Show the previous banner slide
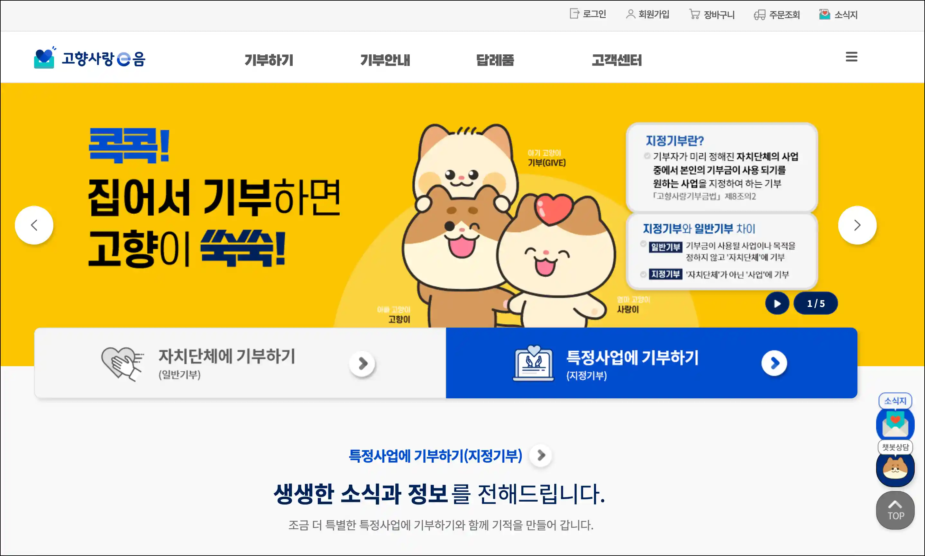The image size is (925, 556). 34,225
